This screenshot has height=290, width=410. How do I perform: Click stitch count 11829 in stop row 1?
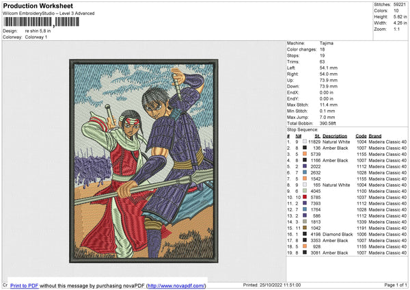314,142
